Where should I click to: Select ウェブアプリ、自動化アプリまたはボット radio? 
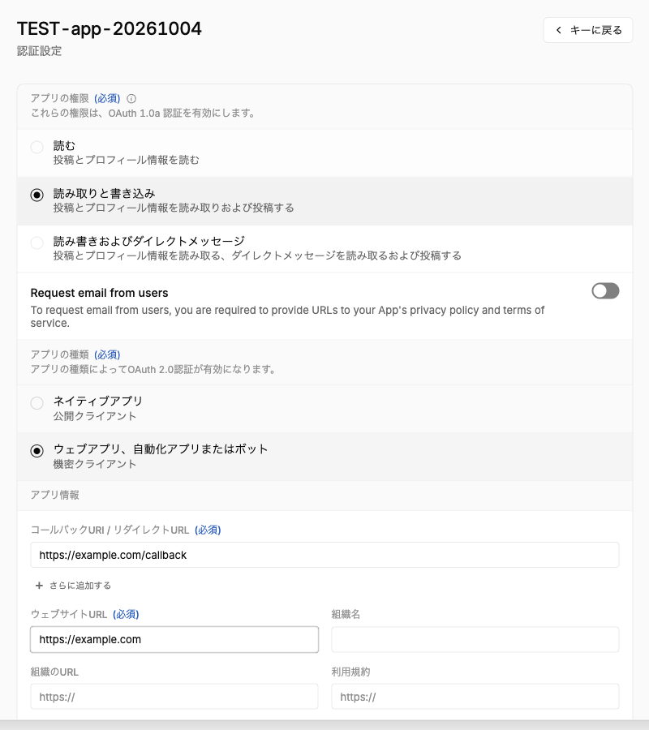click(x=37, y=451)
